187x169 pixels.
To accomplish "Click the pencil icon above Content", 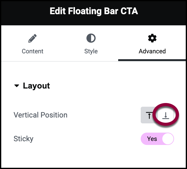I will tap(32, 39).
